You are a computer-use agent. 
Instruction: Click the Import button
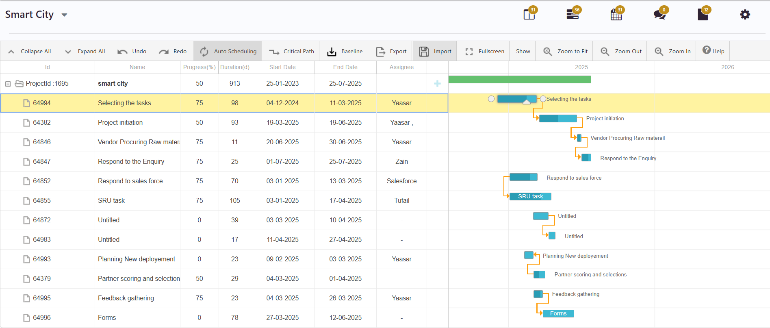435,51
